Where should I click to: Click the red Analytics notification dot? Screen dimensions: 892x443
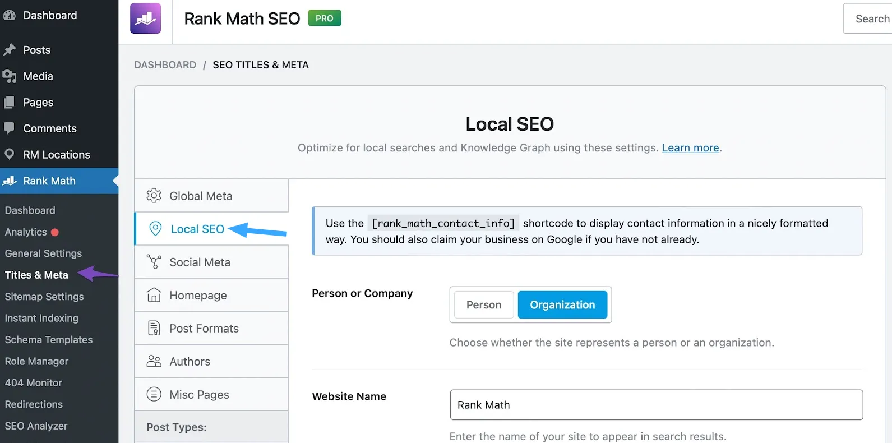coord(55,232)
